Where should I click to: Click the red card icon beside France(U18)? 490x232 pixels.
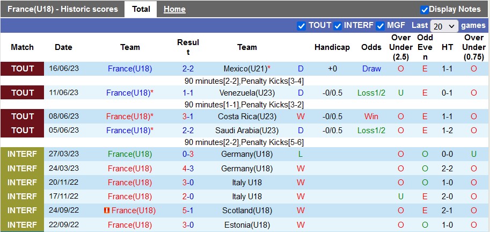tap(106, 211)
